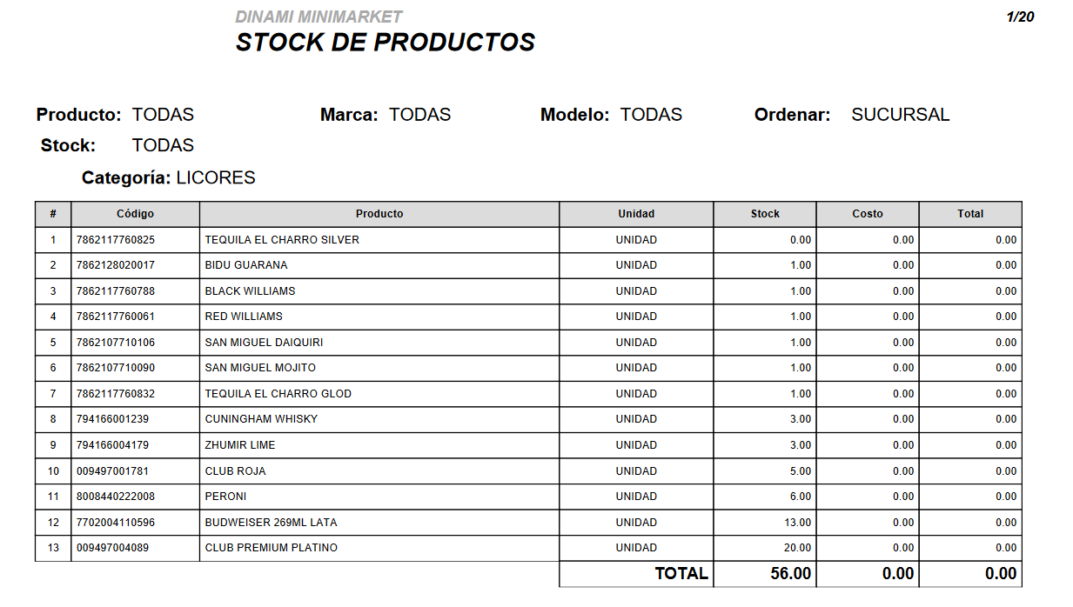1073x607 pixels.
Task: Click the ZHUMIR LIME product name
Action: pyautogui.click(x=240, y=445)
